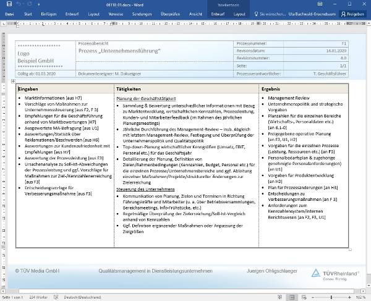Image resolution: width=371 pixels, height=301 pixels.
Task: Open the Einfügen ribbon tab
Action: coord(48,13)
